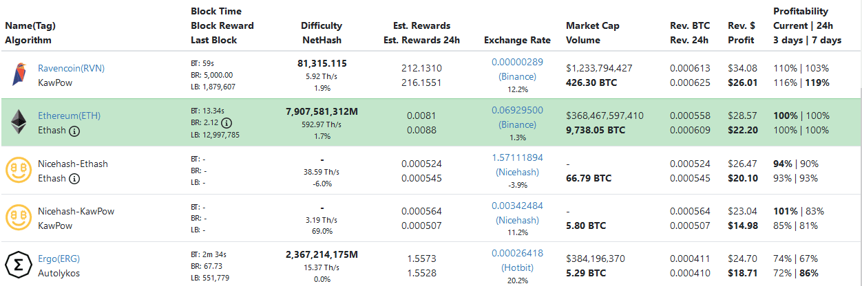Select Nicehash-Ethash profit value $20.10
Screen dimensions: 862x286
pos(743,179)
